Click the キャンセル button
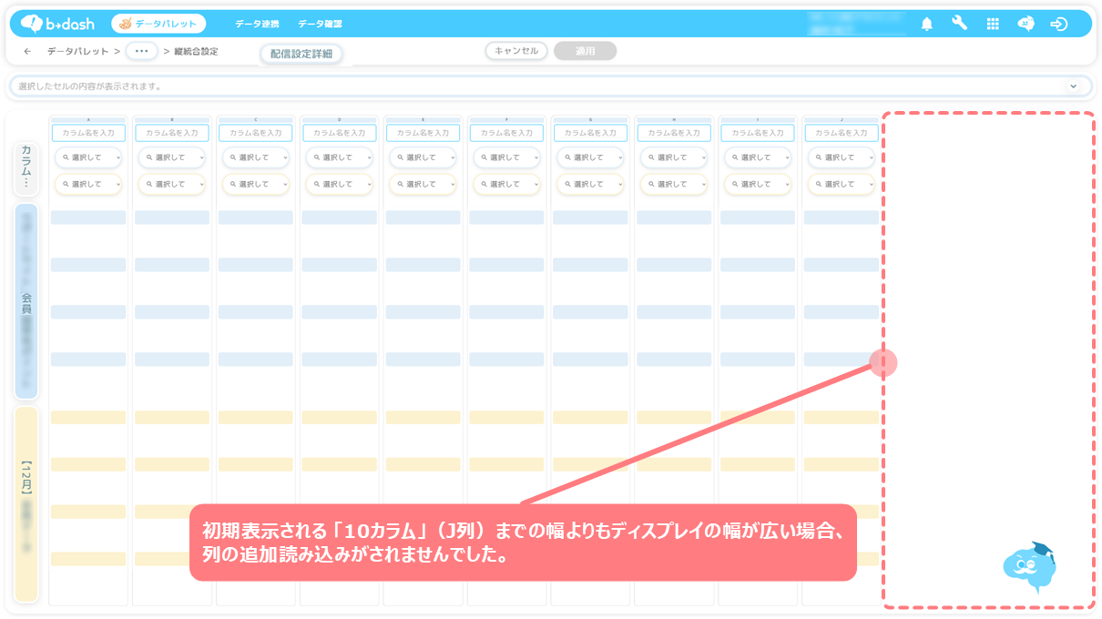Screen dimensions: 1102x619 pos(515,51)
